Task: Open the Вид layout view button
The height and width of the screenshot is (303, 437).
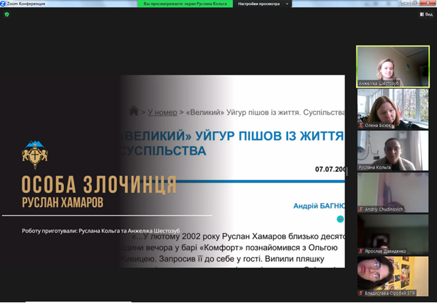Action: click(x=426, y=14)
